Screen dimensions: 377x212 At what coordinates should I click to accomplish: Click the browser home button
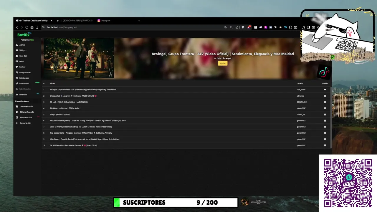click(x=32, y=27)
